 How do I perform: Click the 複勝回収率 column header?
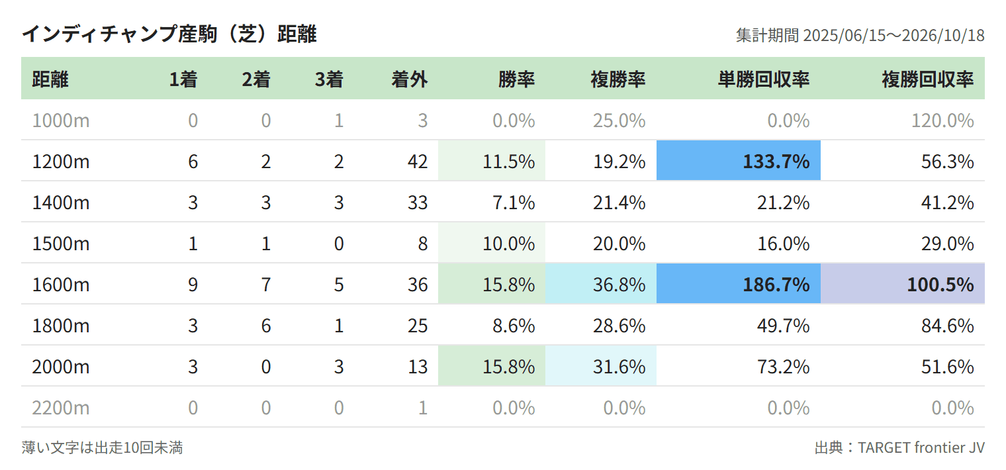pos(928,80)
